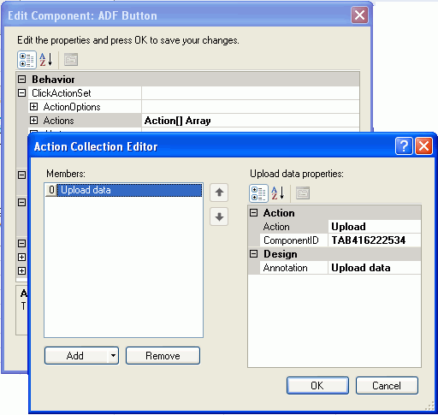438x415 pixels.
Task: Click Property Pages icon in Upload data properties
Action: click(303, 193)
